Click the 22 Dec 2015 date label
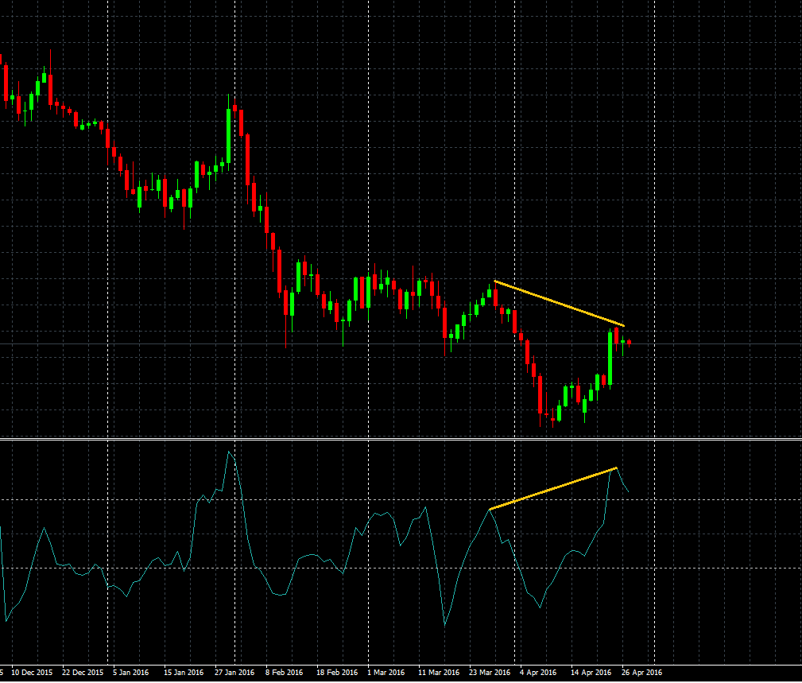 pos(83,672)
